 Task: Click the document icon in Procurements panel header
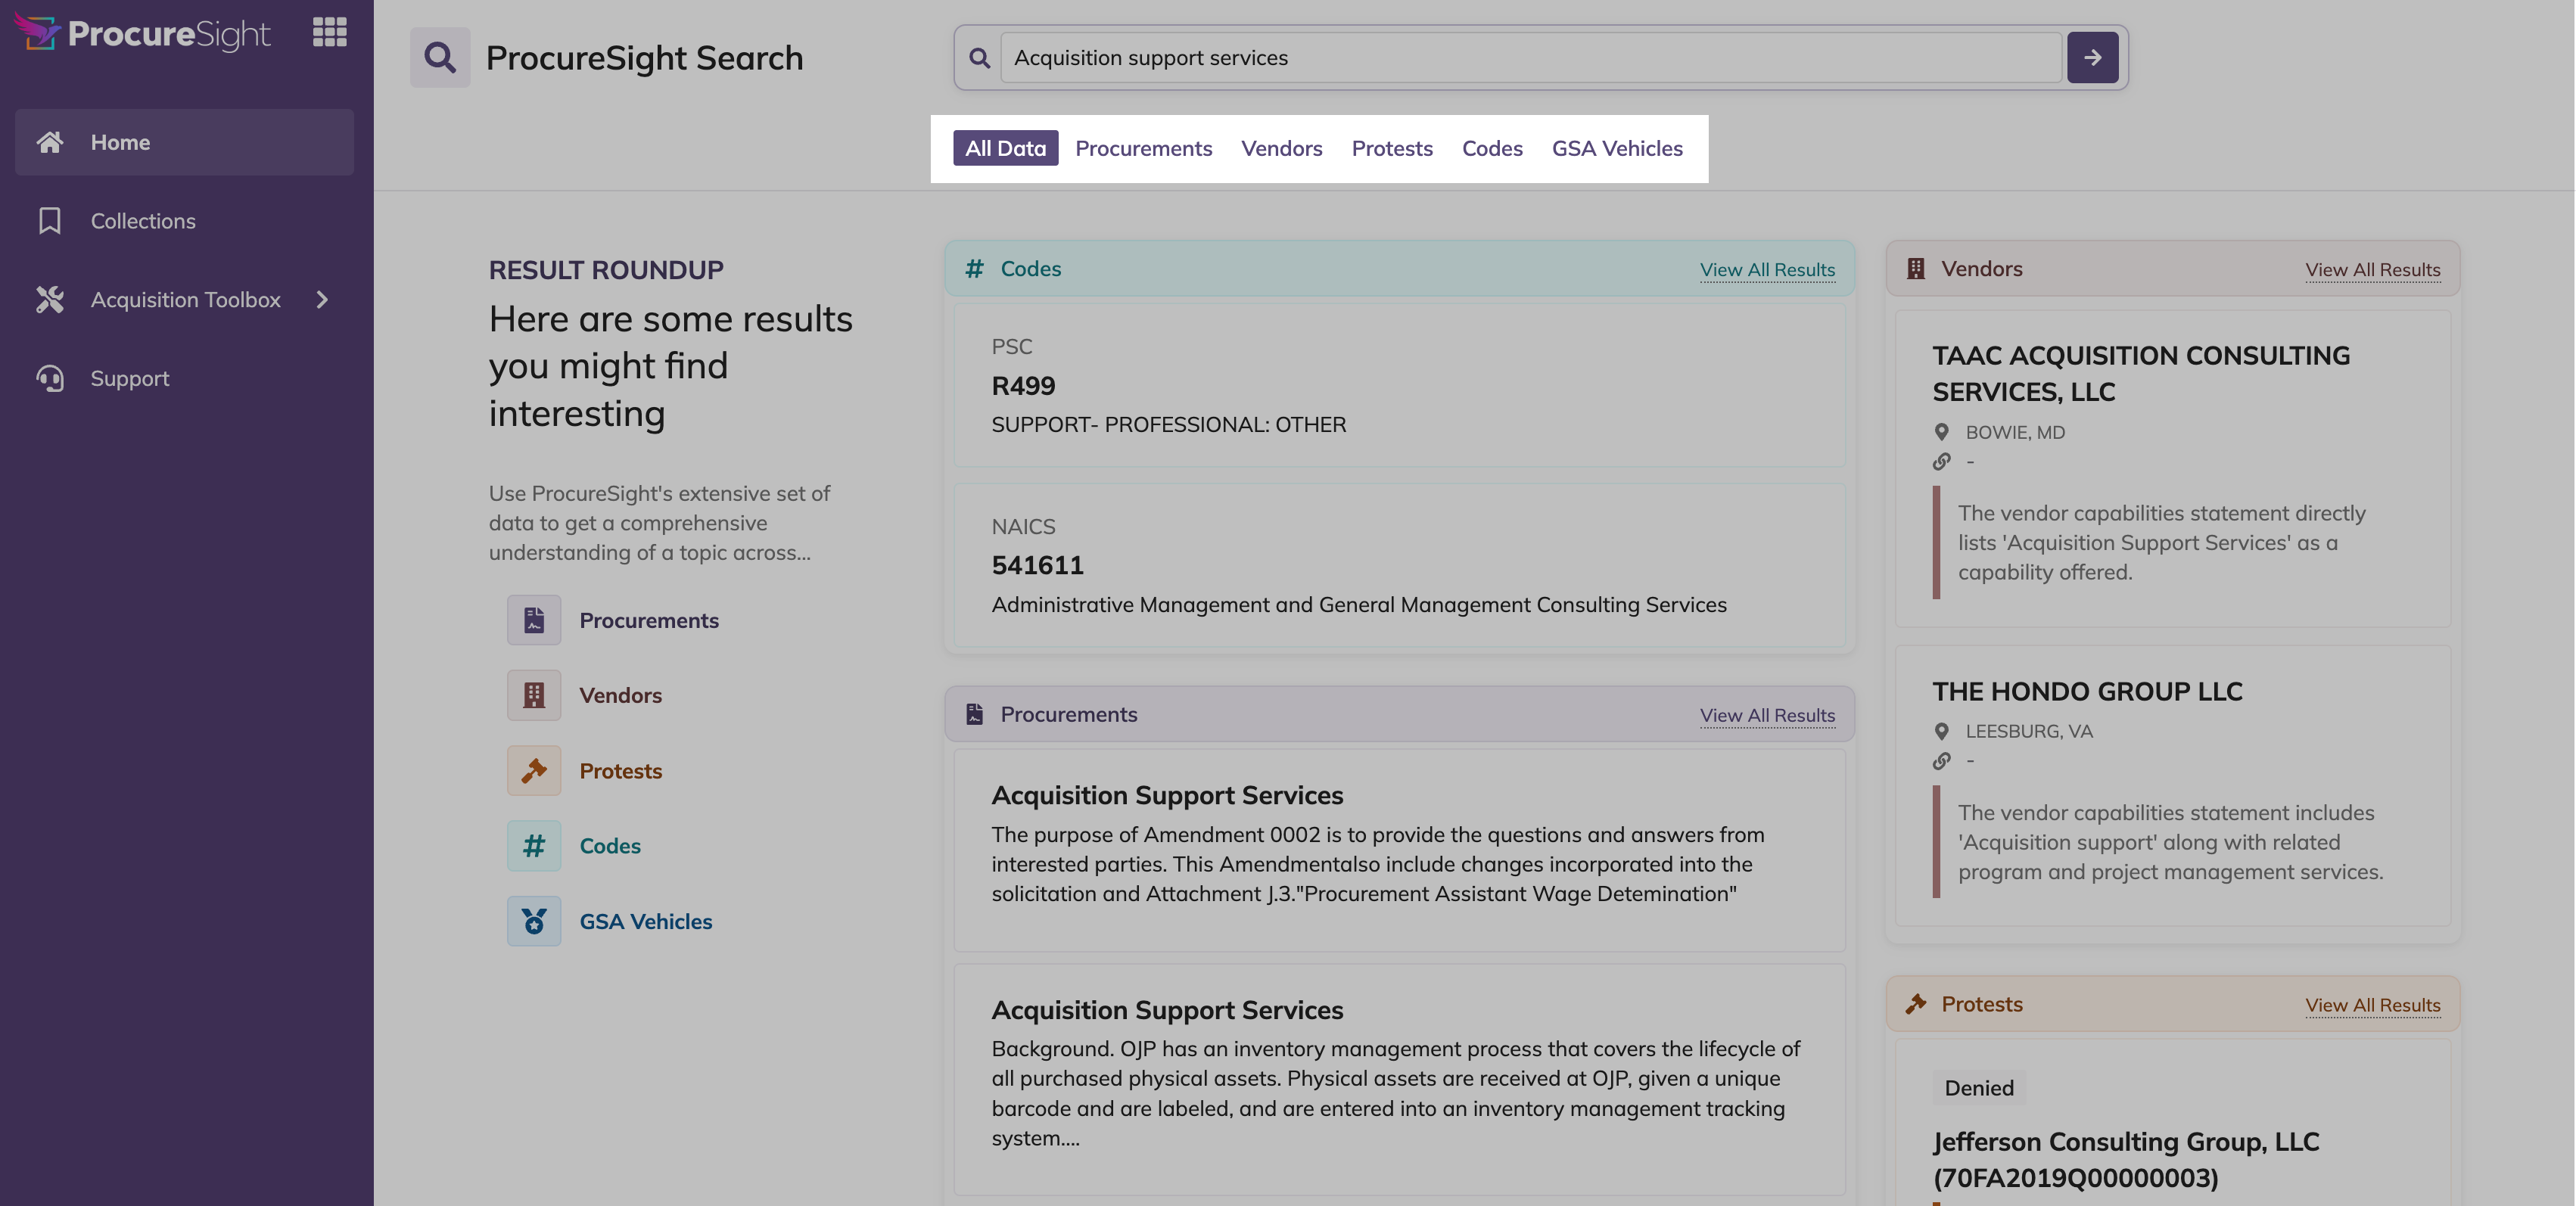coord(974,714)
